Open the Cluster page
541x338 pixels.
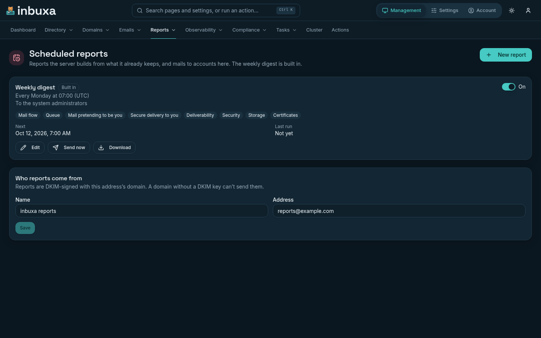coord(314,30)
